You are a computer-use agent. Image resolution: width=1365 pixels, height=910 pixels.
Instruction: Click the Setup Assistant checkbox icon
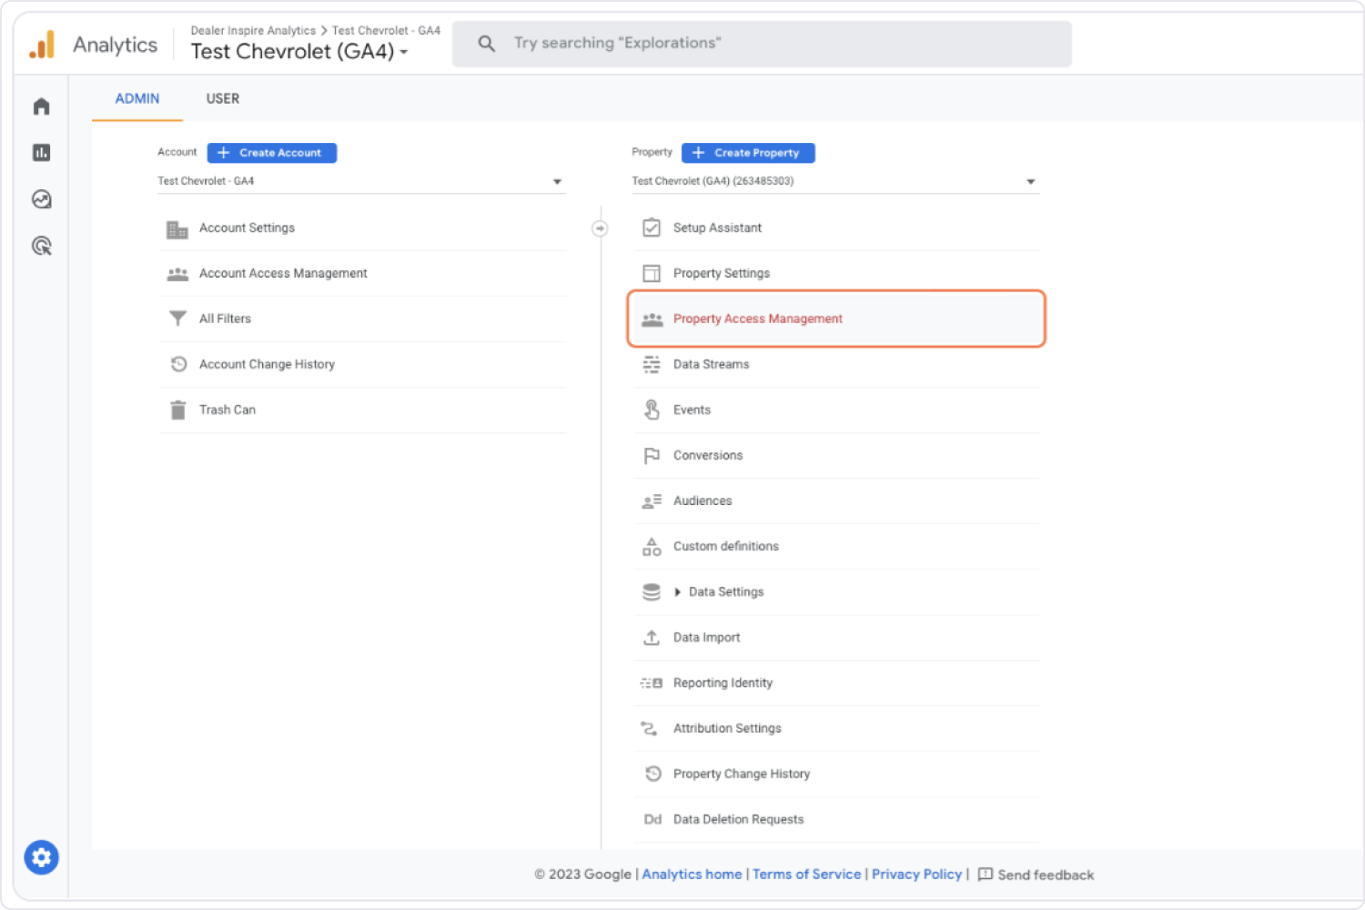[652, 227]
